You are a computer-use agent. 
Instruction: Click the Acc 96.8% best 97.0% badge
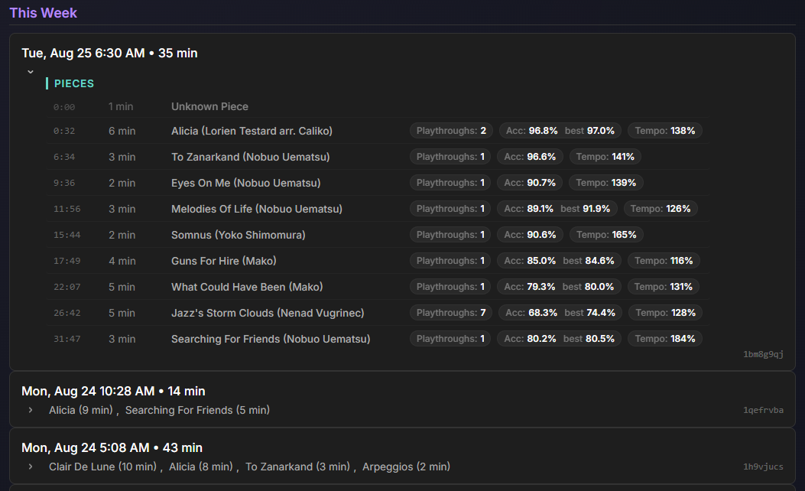560,131
